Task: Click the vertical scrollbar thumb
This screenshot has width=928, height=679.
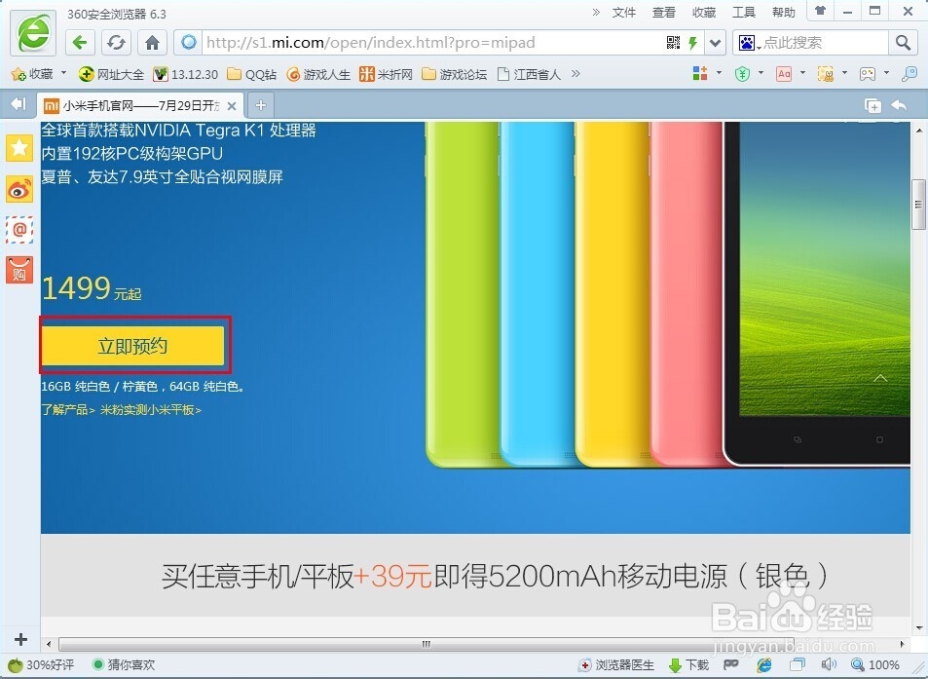Action: click(x=918, y=205)
